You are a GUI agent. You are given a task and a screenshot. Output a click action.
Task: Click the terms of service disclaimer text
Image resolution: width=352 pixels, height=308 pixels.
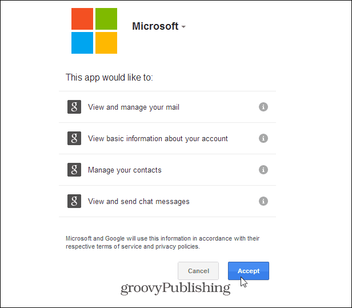click(x=162, y=242)
